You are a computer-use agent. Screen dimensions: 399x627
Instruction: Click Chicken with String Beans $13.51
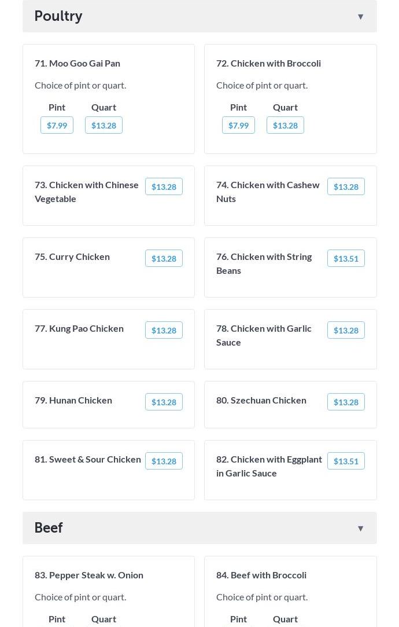346,258
